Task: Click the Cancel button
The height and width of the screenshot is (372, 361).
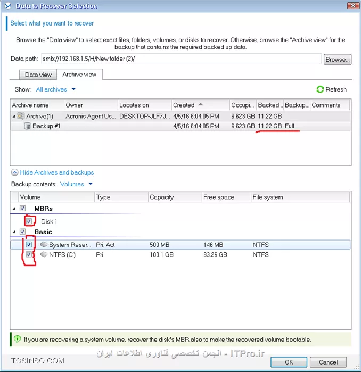Action: [328, 362]
